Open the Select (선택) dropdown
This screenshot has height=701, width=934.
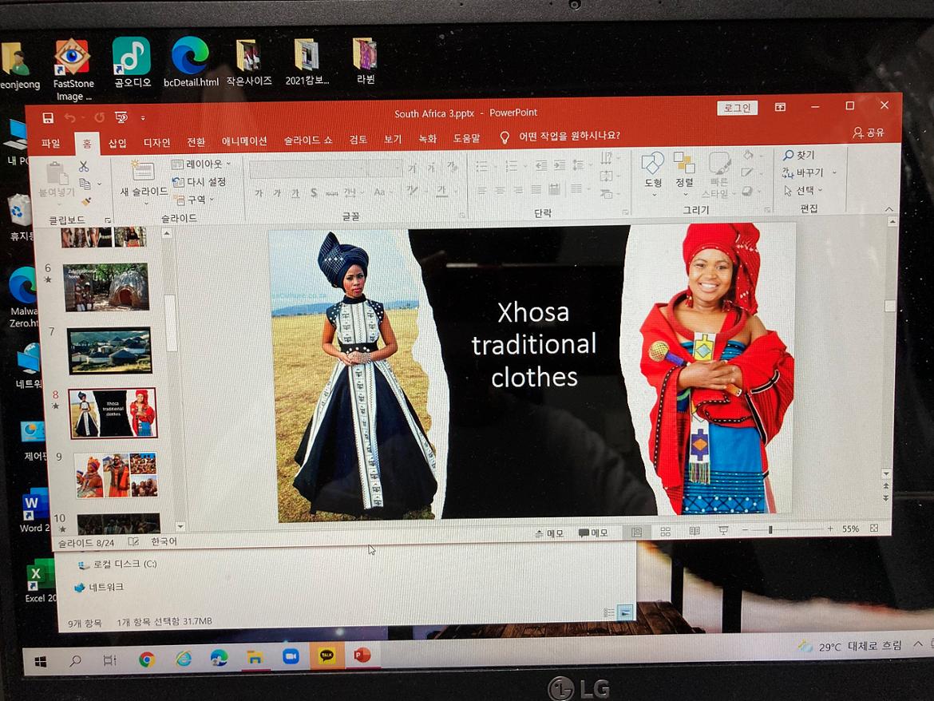[x=804, y=191]
